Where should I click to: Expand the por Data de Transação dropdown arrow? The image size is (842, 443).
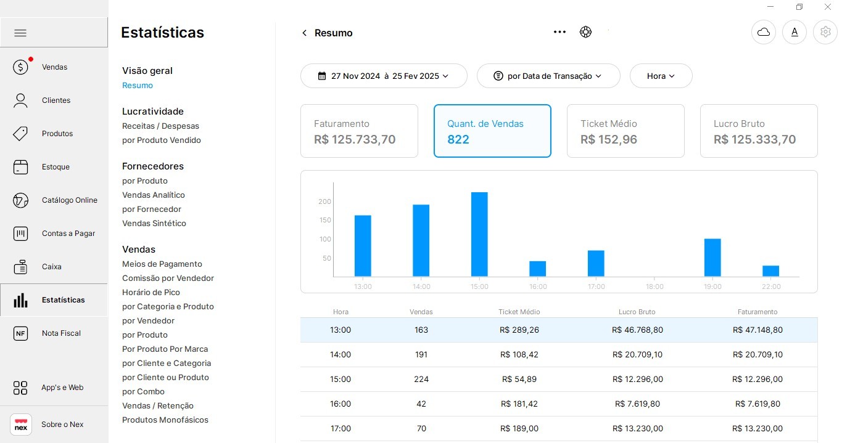(x=598, y=76)
